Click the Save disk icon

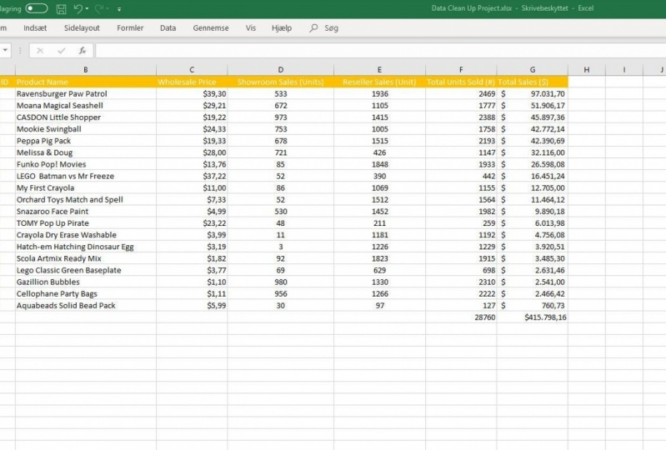(x=62, y=8)
